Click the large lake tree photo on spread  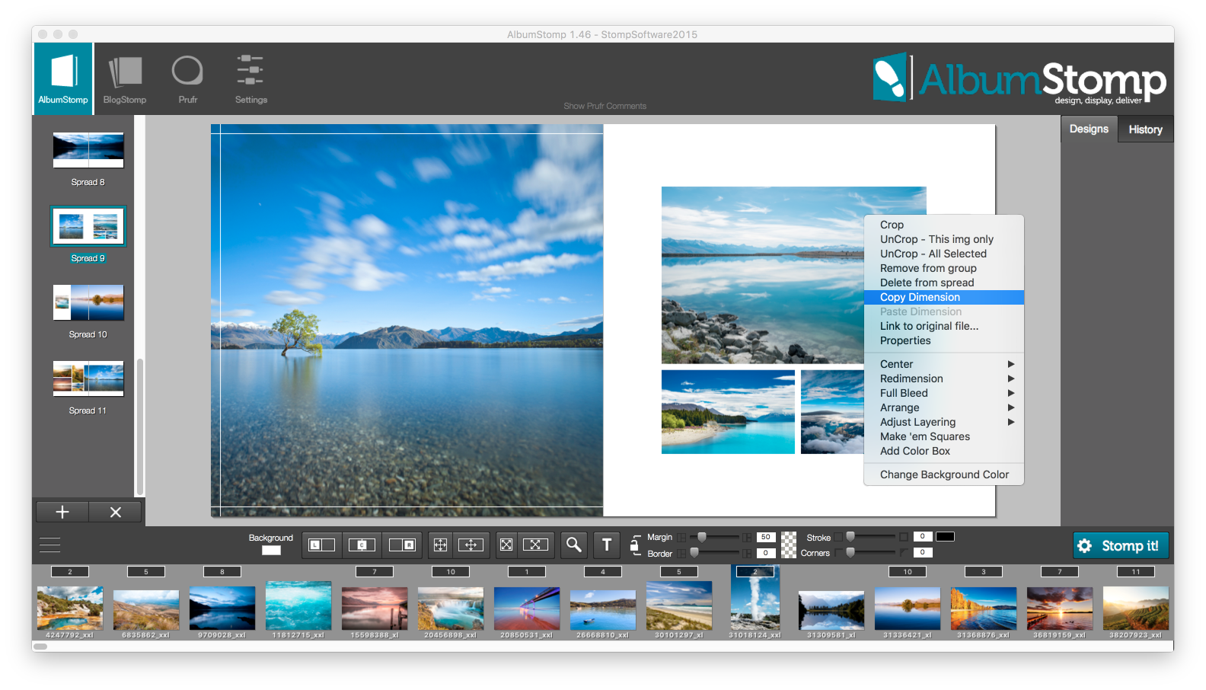407,320
